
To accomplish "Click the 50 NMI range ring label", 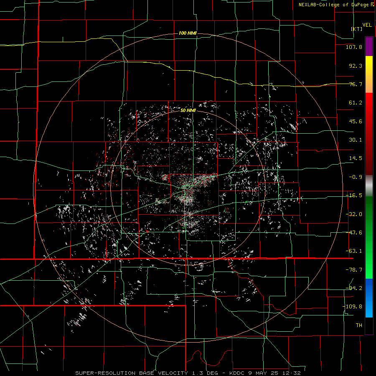I will [x=188, y=111].
